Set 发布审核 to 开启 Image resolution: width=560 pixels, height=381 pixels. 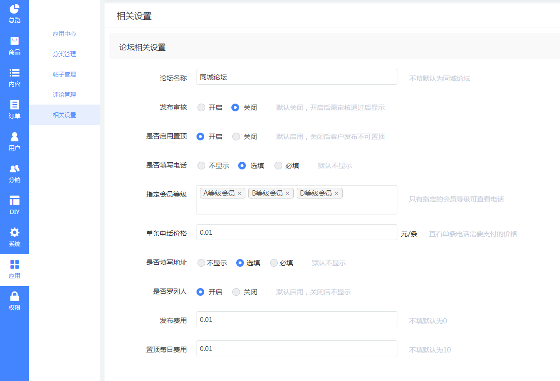pyautogui.click(x=201, y=107)
